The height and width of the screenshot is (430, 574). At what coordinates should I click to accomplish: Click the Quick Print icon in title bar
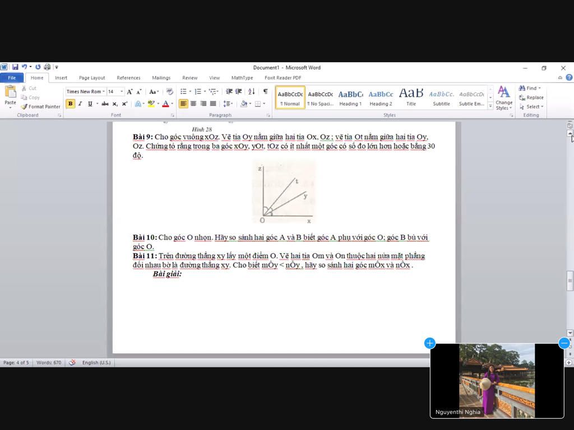47,67
